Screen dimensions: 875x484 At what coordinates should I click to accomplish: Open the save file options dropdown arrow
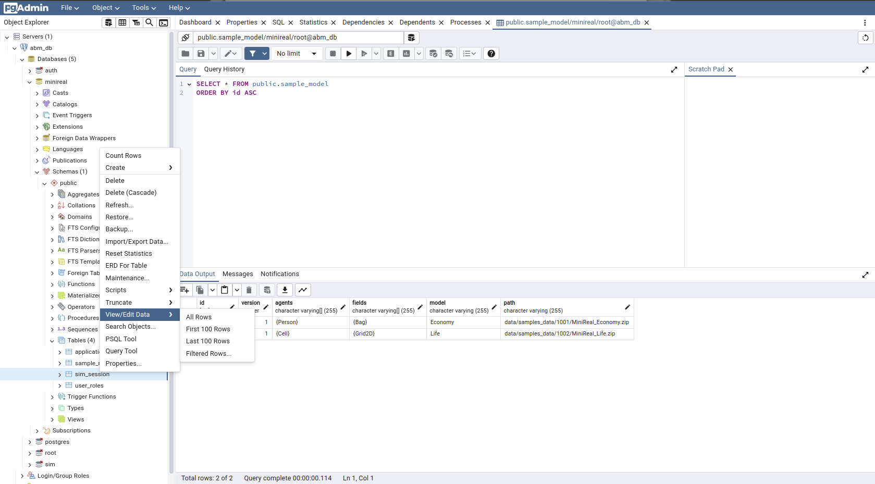coord(213,54)
